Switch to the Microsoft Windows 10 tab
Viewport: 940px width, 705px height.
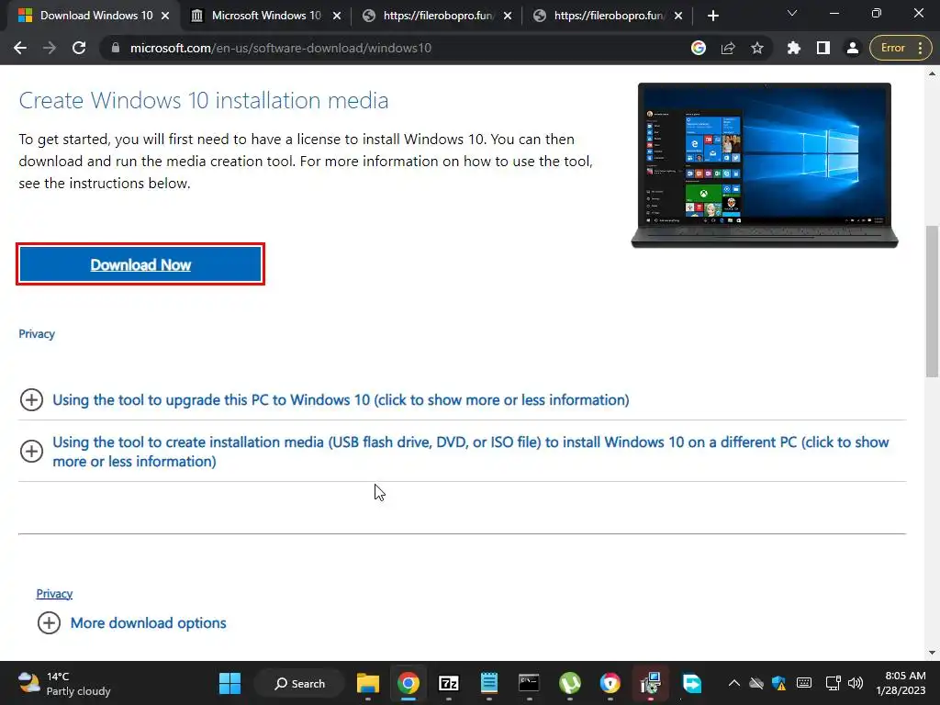pos(258,16)
